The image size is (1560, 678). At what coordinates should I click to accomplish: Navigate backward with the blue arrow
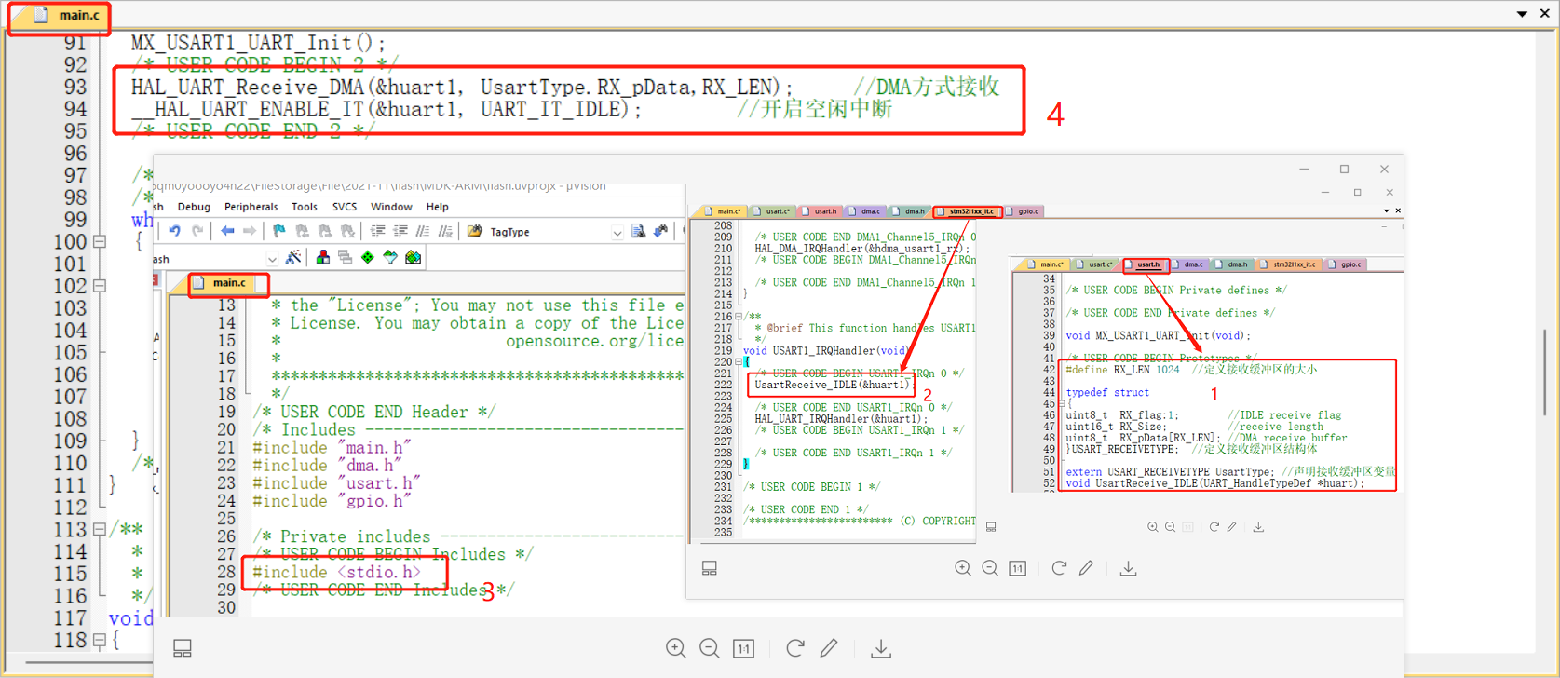(x=227, y=231)
